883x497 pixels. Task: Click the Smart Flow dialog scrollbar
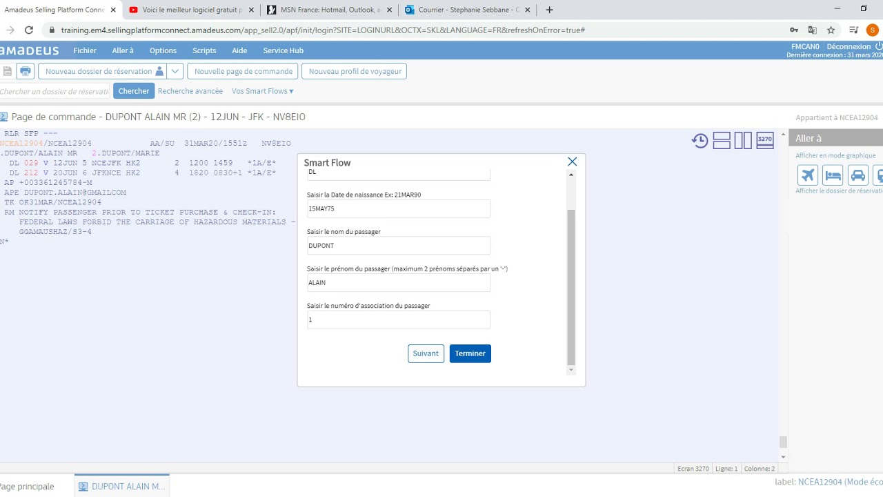571,286
